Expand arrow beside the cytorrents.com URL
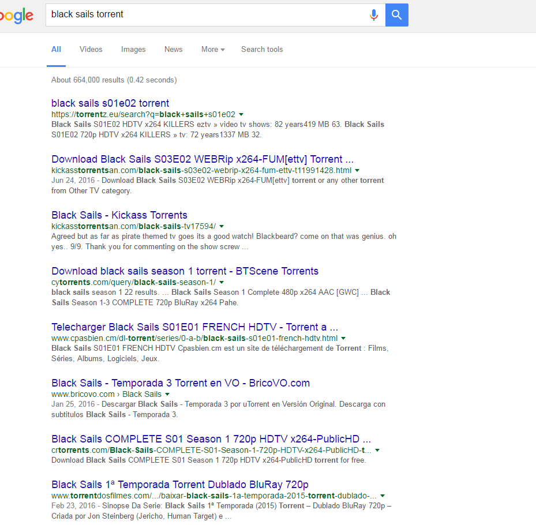Screen dimensions: 536x525 pyautogui.click(x=222, y=282)
